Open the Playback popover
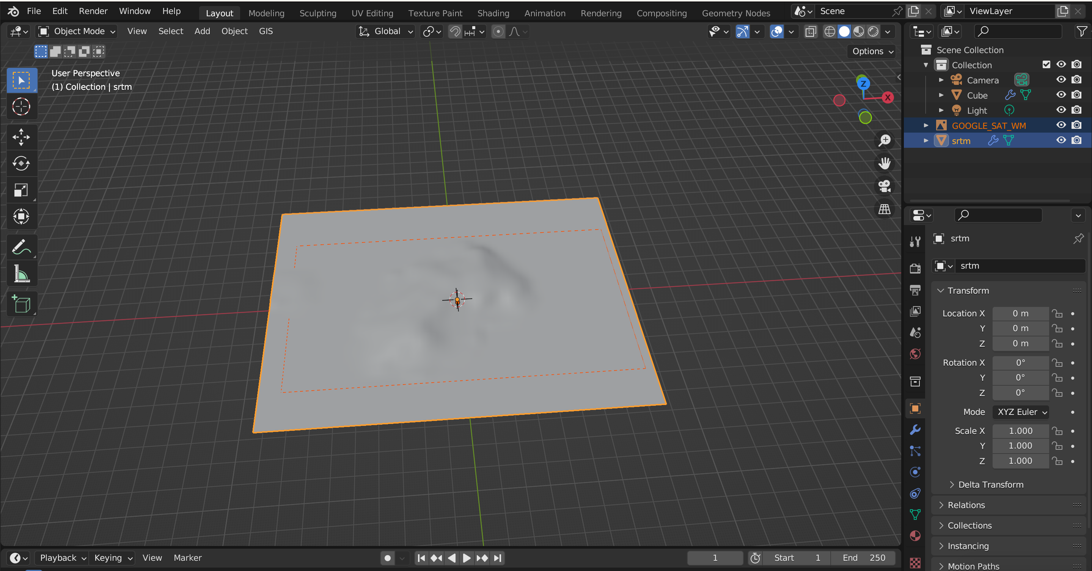The height and width of the screenshot is (571, 1092). 63,558
